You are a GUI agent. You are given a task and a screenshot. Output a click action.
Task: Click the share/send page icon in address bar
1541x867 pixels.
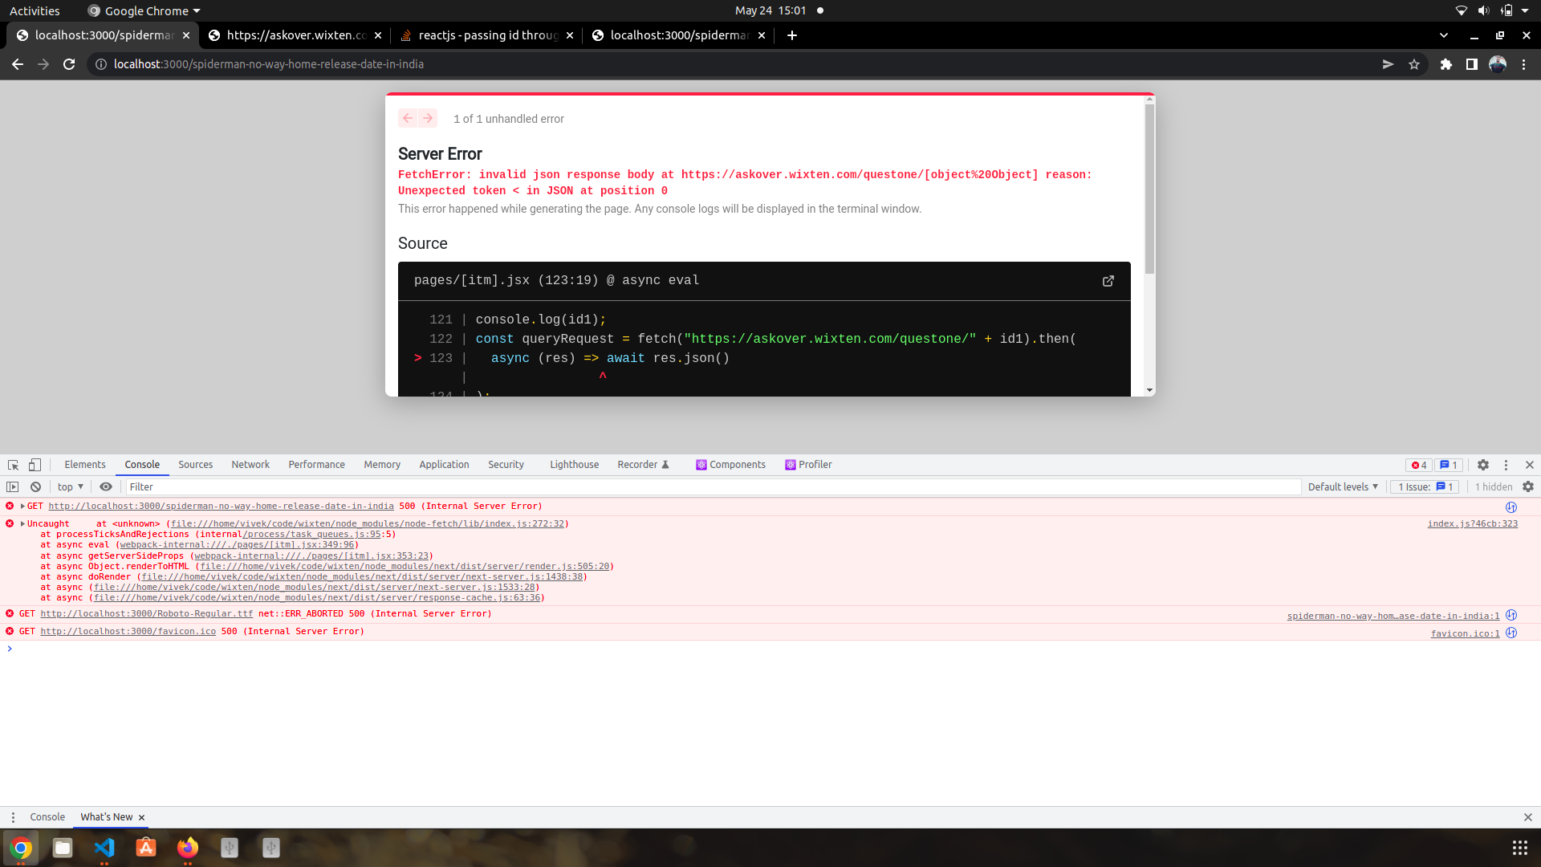pyautogui.click(x=1388, y=64)
